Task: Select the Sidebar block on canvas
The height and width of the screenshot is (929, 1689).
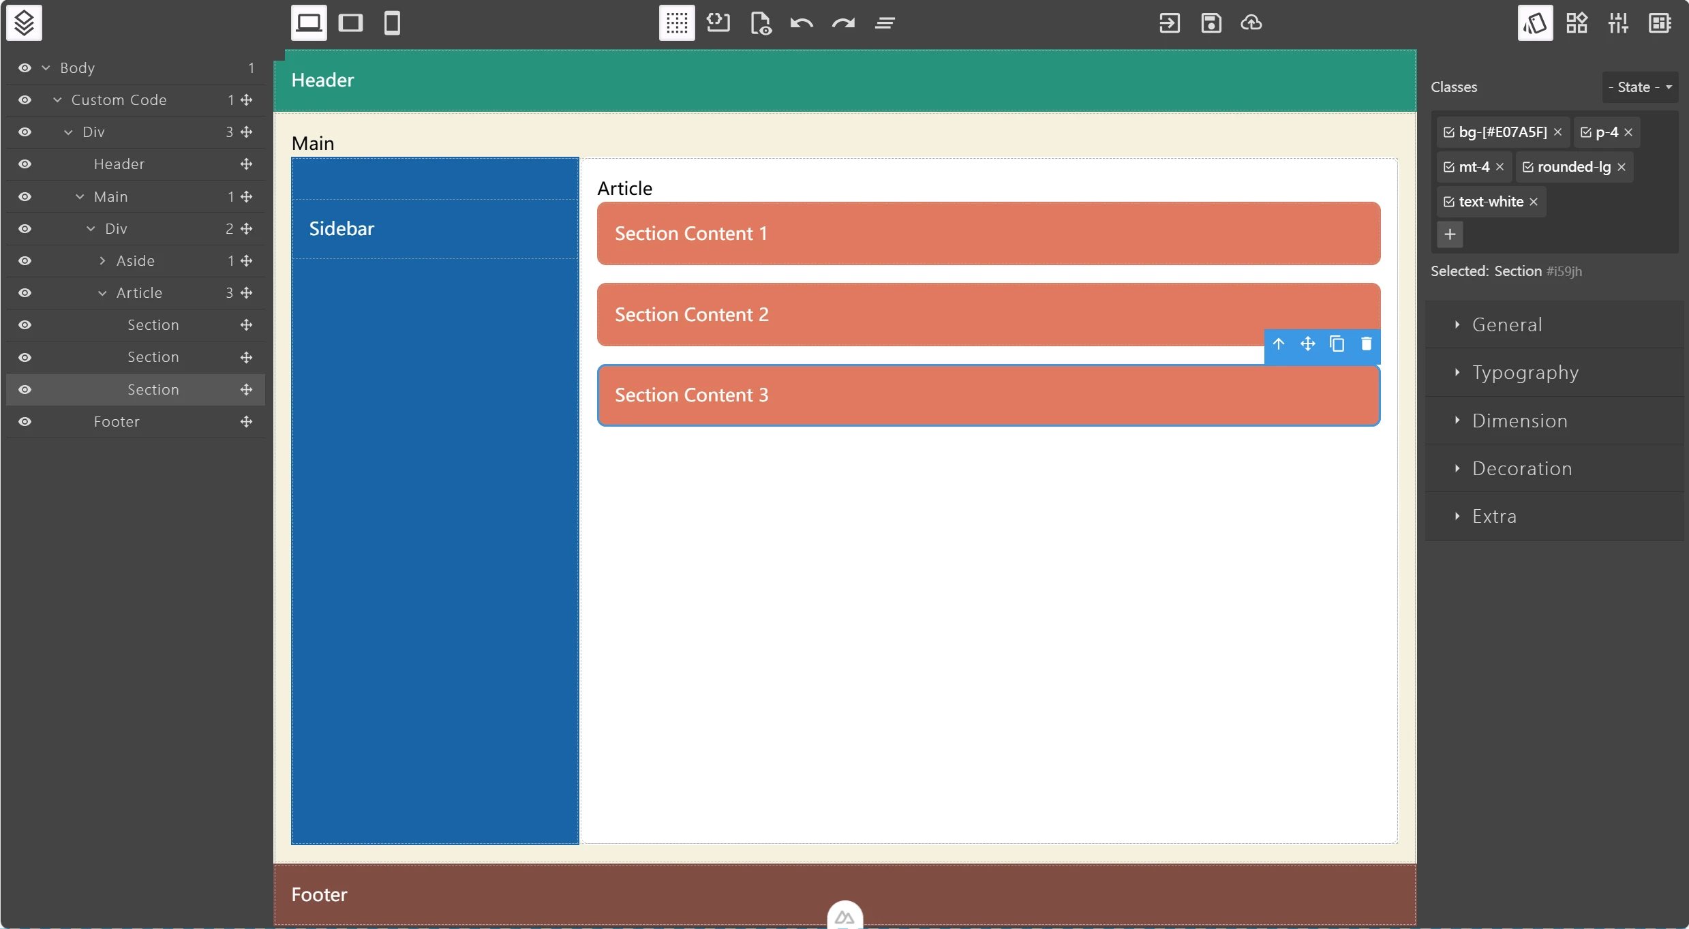Action: coord(435,229)
